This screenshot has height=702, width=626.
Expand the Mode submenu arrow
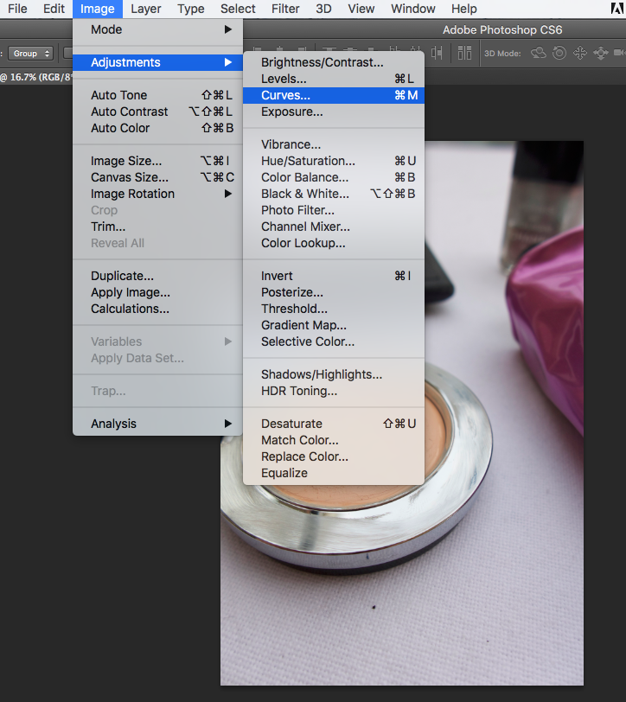tap(228, 29)
